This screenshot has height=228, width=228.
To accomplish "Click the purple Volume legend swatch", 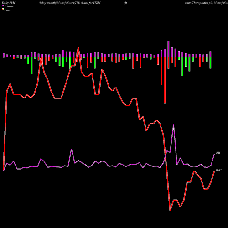I will [3, 5].
